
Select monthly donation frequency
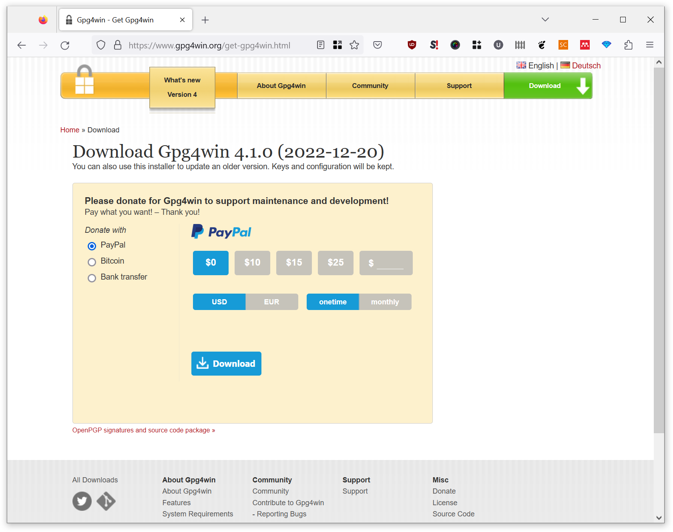[x=385, y=302]
